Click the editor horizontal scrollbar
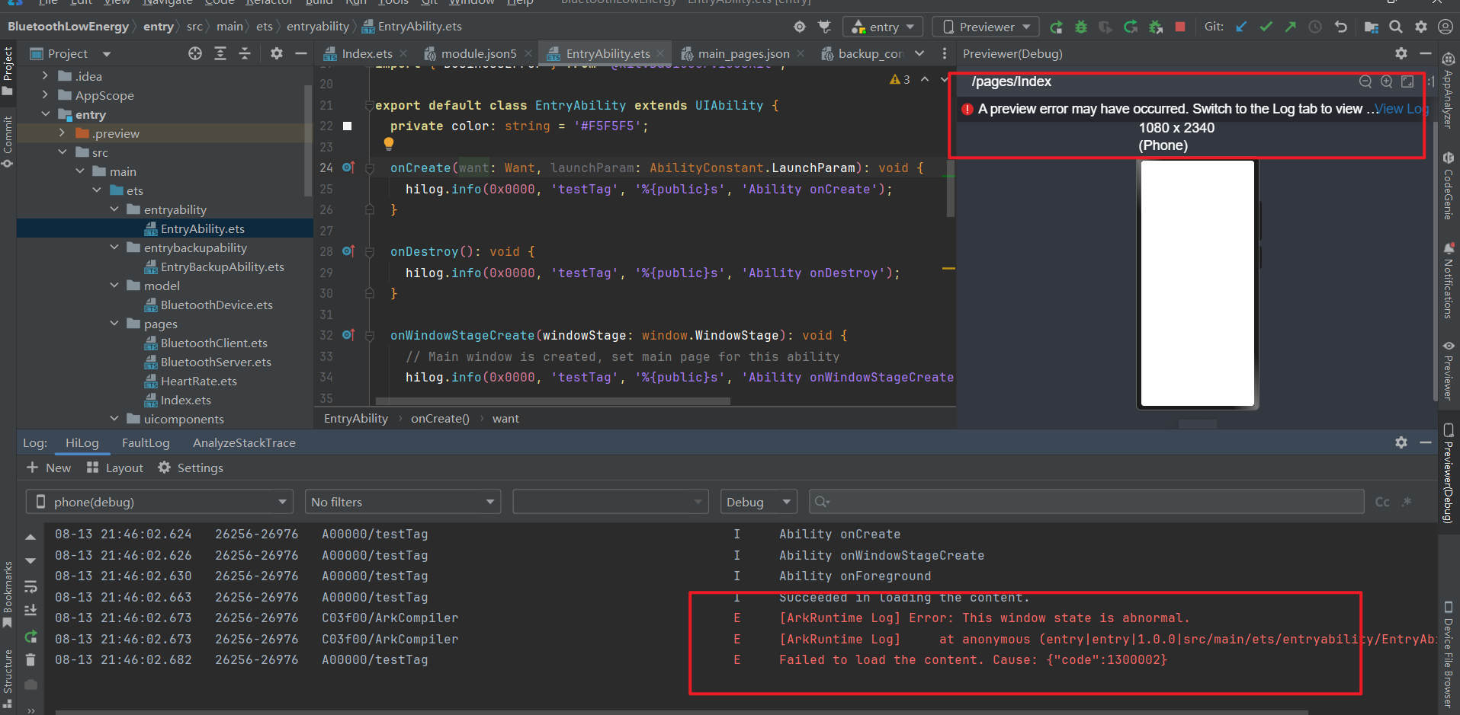1460x715 pixels. [x=553, y=401]
